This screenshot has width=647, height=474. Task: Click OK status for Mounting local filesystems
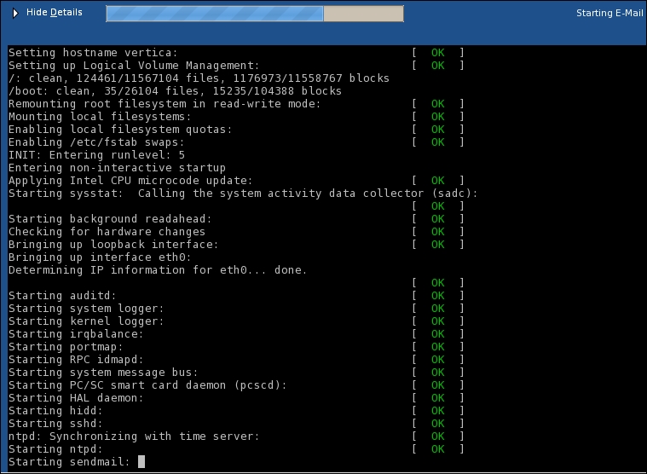click(x=438, y=117)
